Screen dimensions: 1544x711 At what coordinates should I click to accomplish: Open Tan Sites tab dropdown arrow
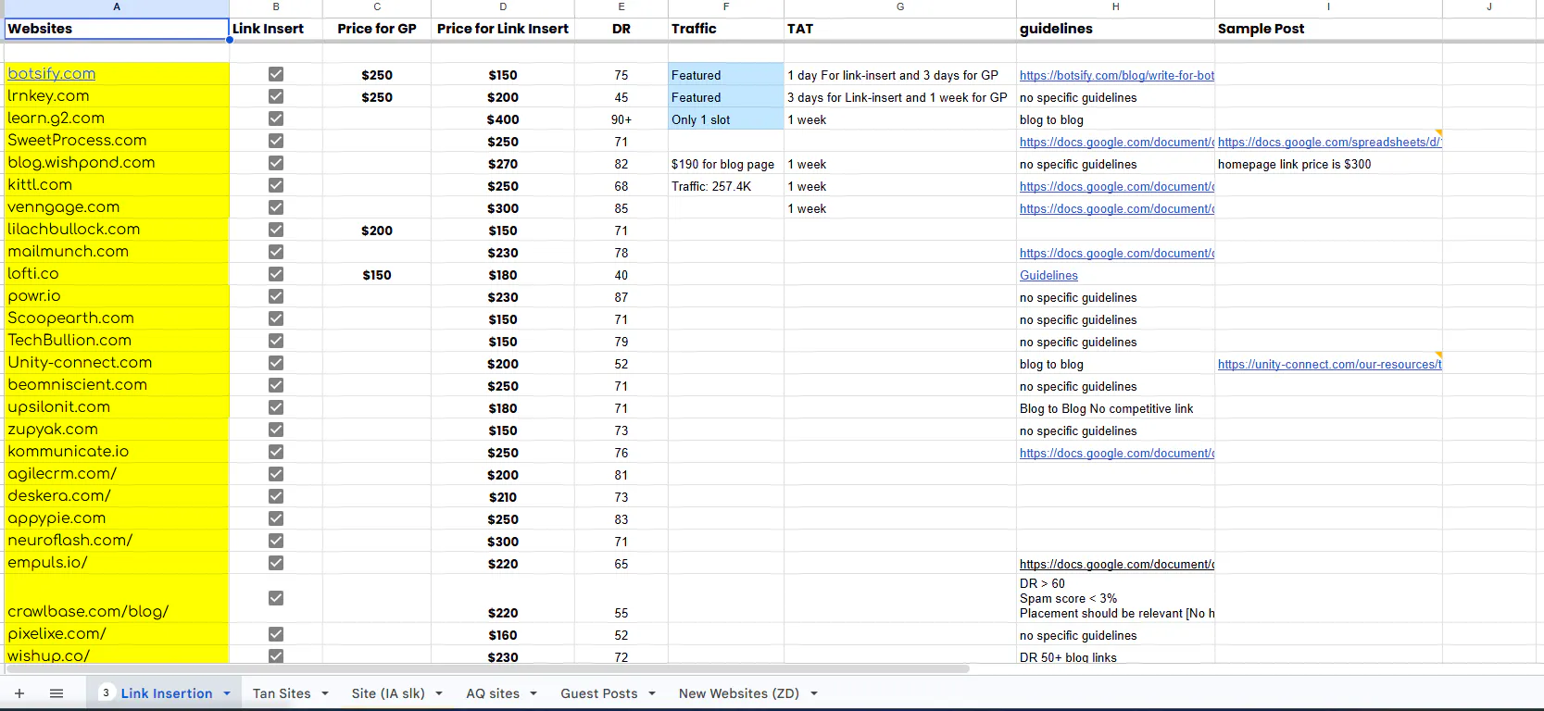tap(325, 693)
